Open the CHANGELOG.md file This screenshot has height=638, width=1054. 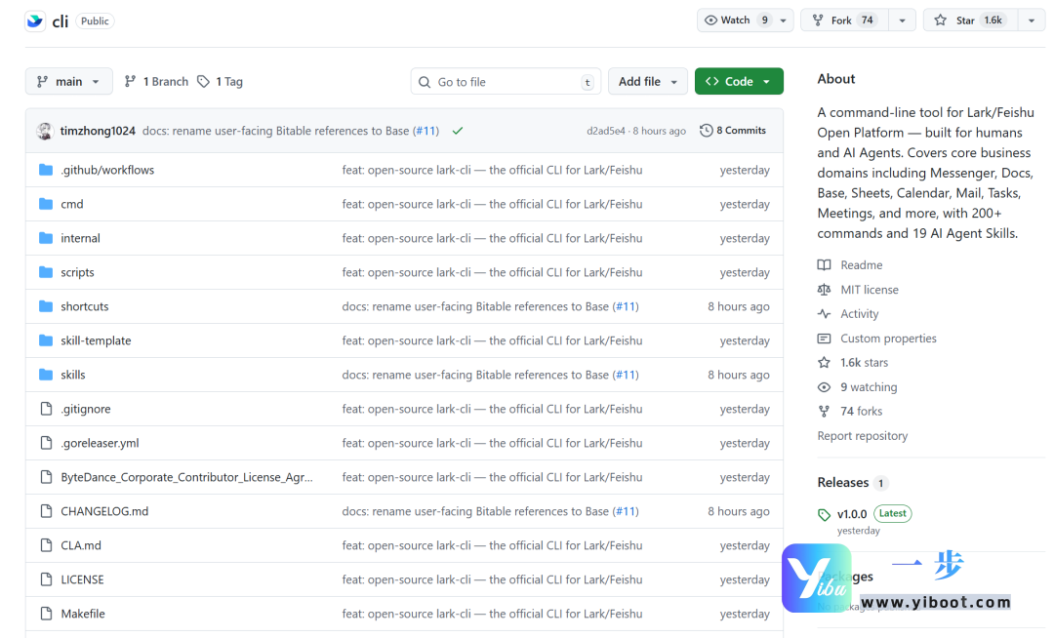tap(104, 511)
